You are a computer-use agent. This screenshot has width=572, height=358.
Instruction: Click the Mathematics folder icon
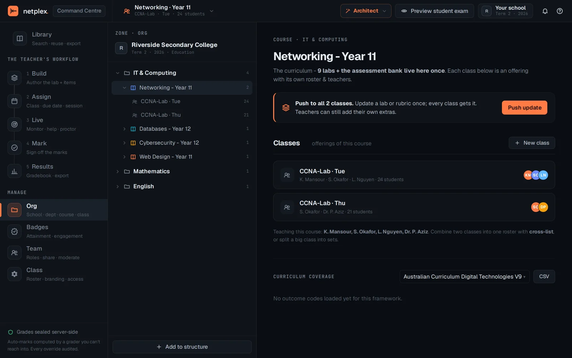(x=127, y=171)
